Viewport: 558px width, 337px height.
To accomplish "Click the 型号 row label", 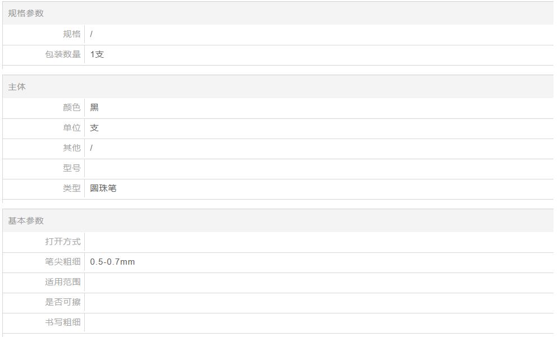I will [x=71, y=168].
